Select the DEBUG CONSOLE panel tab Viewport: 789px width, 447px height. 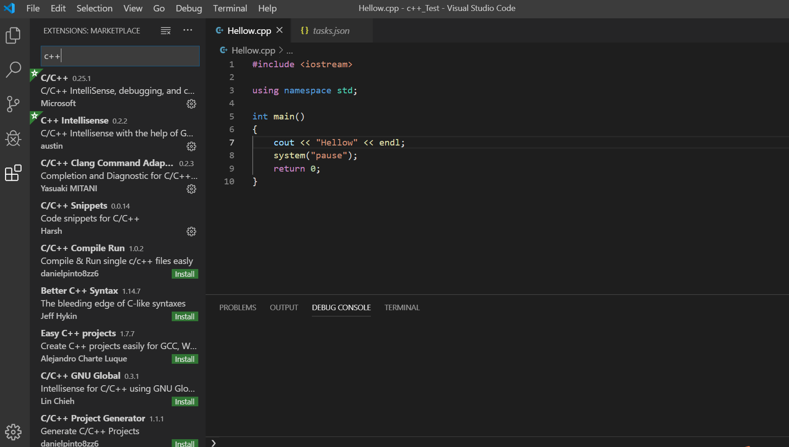click(341, 307)
